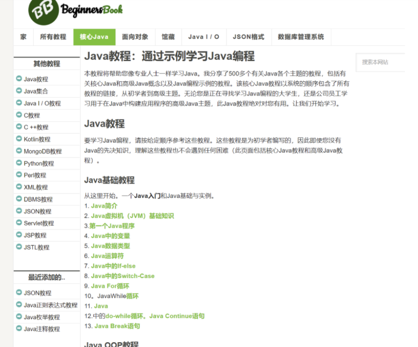Image resolution: width=418 pixels, height=347 pixels.
Task: Open the Java For循环 link
Action: pos(110,286)
